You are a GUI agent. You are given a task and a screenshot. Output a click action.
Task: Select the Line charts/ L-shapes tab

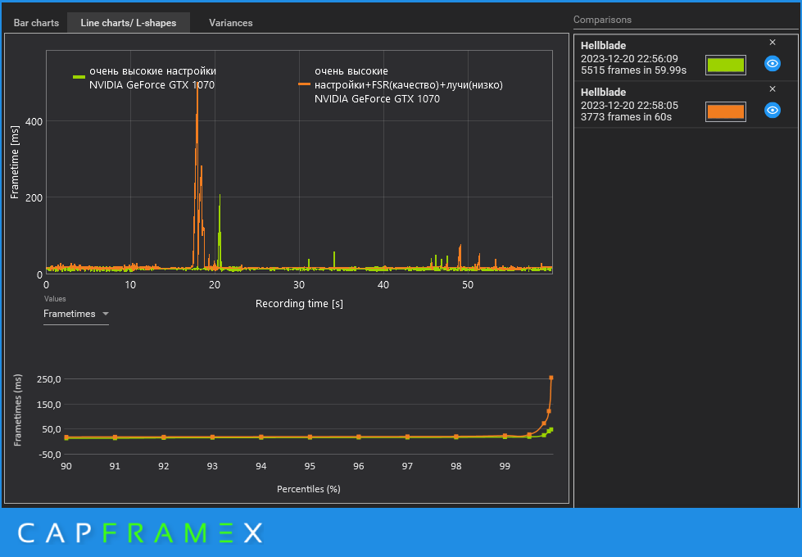129,23
